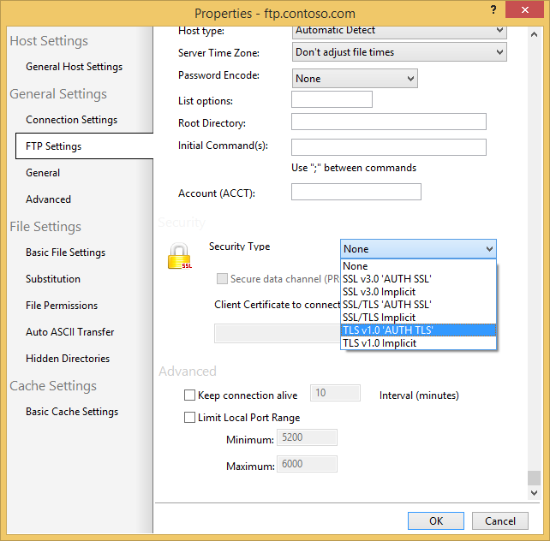550x541 pixels.
Task: Click the help question mark icon
Action: (493, 11)
